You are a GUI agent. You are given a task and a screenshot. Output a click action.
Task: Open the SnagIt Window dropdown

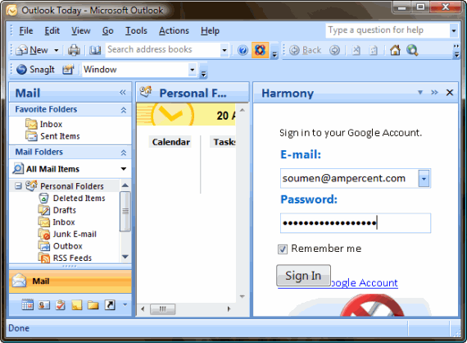tap(193, 70)
